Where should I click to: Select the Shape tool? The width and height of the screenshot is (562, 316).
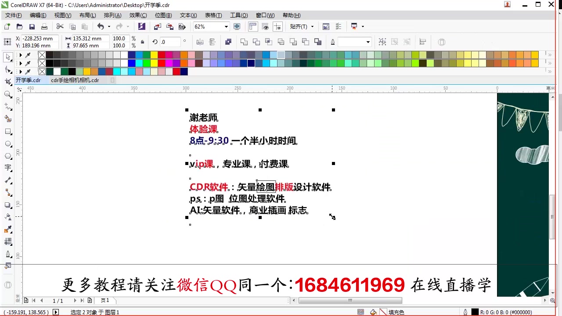tap(7, 69)
